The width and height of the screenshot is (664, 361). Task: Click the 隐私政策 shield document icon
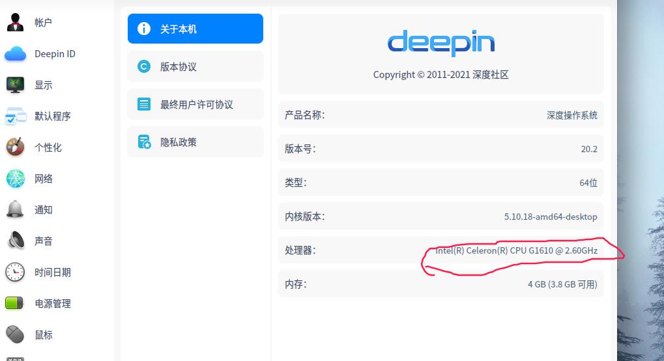click(x=145, y=142)
